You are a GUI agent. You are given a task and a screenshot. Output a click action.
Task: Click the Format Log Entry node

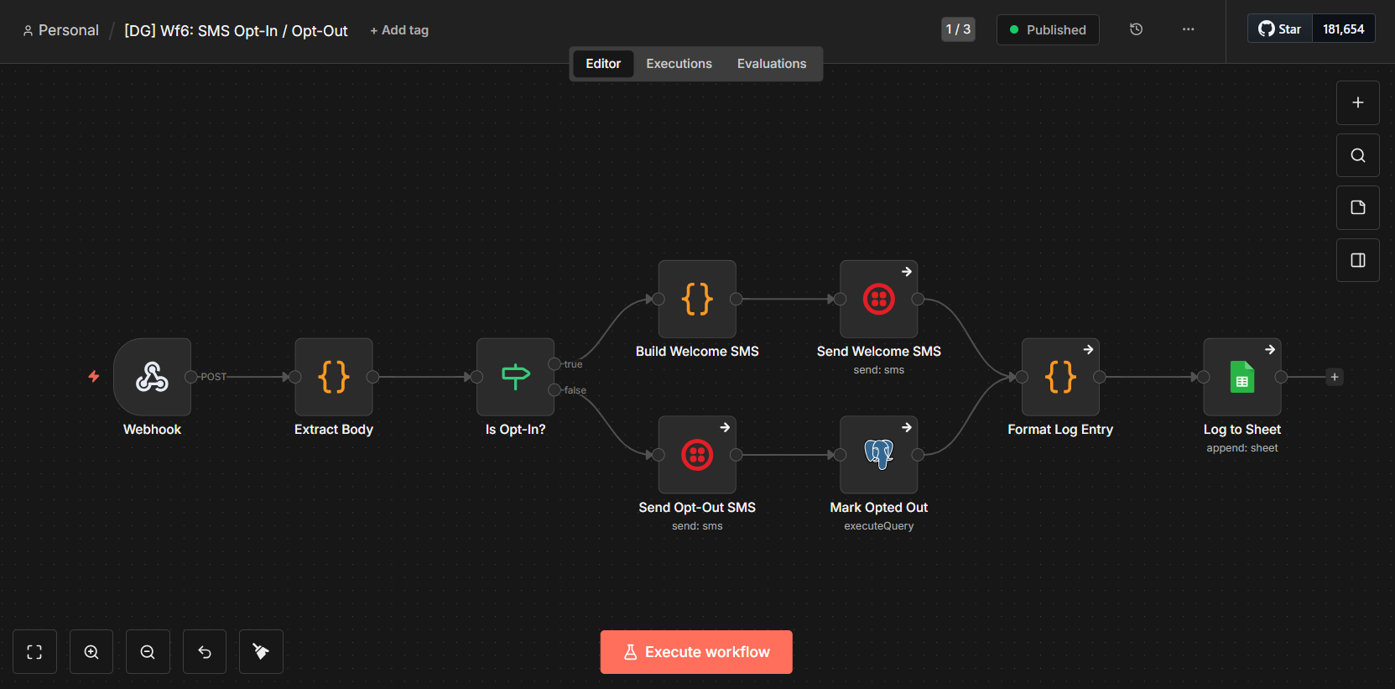coord(1060,377)
